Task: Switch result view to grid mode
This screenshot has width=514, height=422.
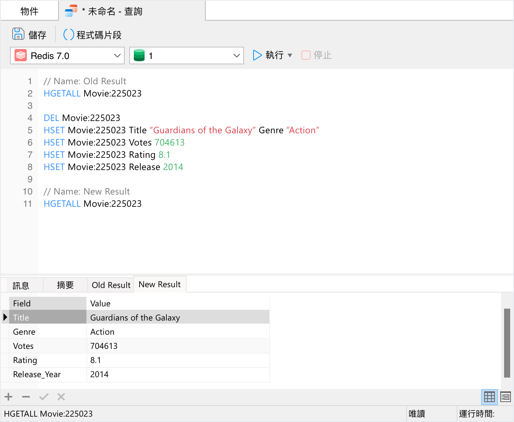Action: coord(489,397)
